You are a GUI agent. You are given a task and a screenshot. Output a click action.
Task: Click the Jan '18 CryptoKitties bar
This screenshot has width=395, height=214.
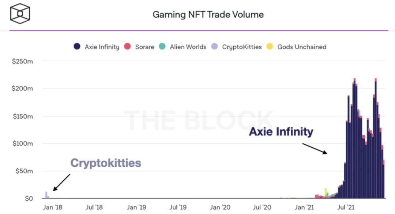pos(46,195)
